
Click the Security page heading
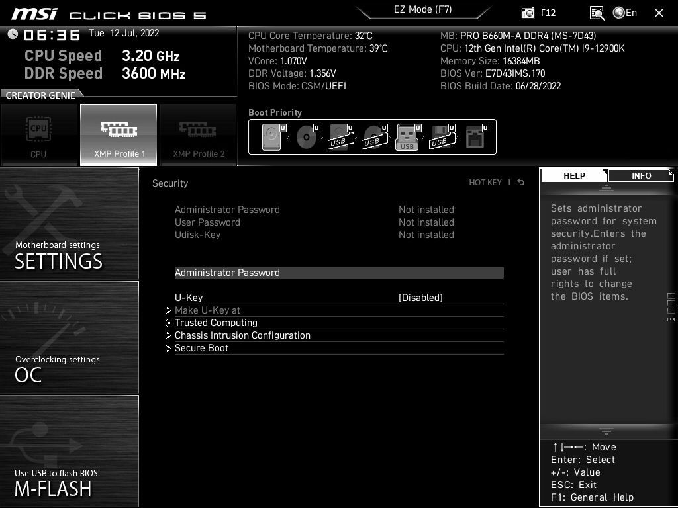pos(170,183)
